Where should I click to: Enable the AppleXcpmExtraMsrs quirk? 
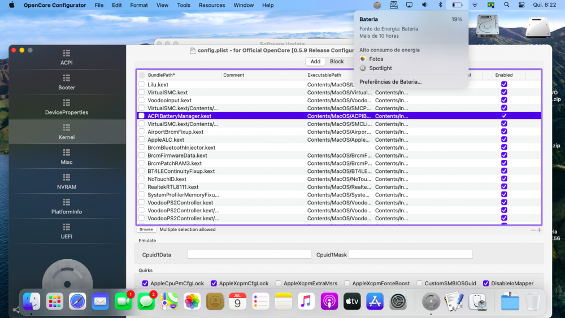(x=278, y=284)
